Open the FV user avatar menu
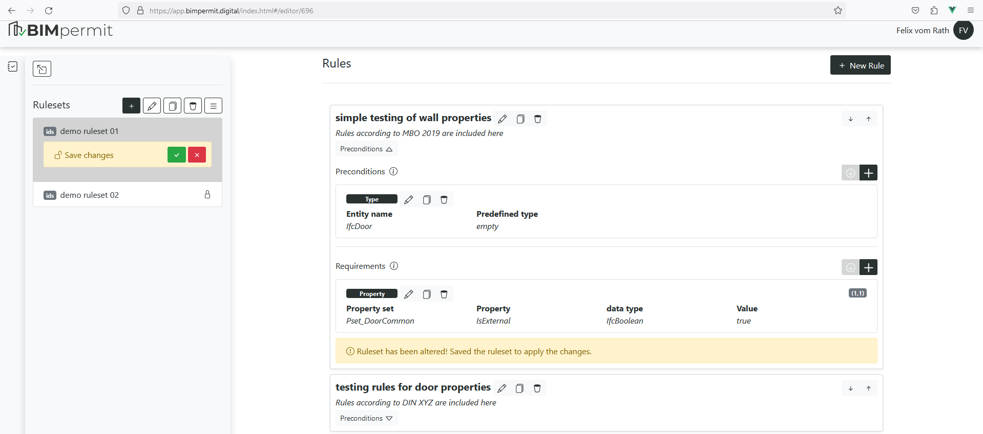The height and width of the screenshot is (434, 983). point(964,30)
